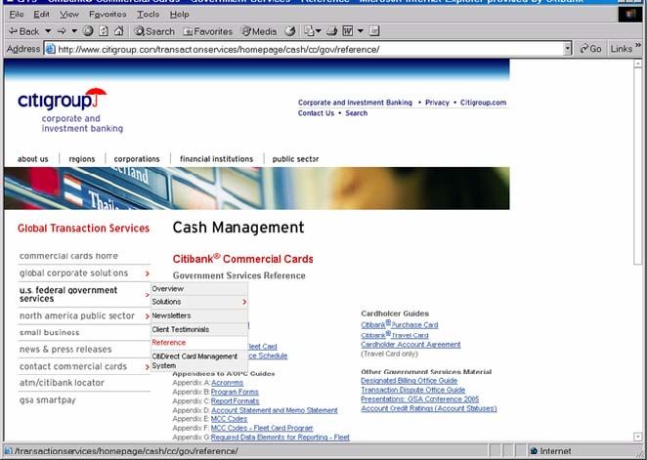Click news & press releases sidebar item
Viewport: 647px width, 460px height.
pyautogui.click(x=65, y=349)
